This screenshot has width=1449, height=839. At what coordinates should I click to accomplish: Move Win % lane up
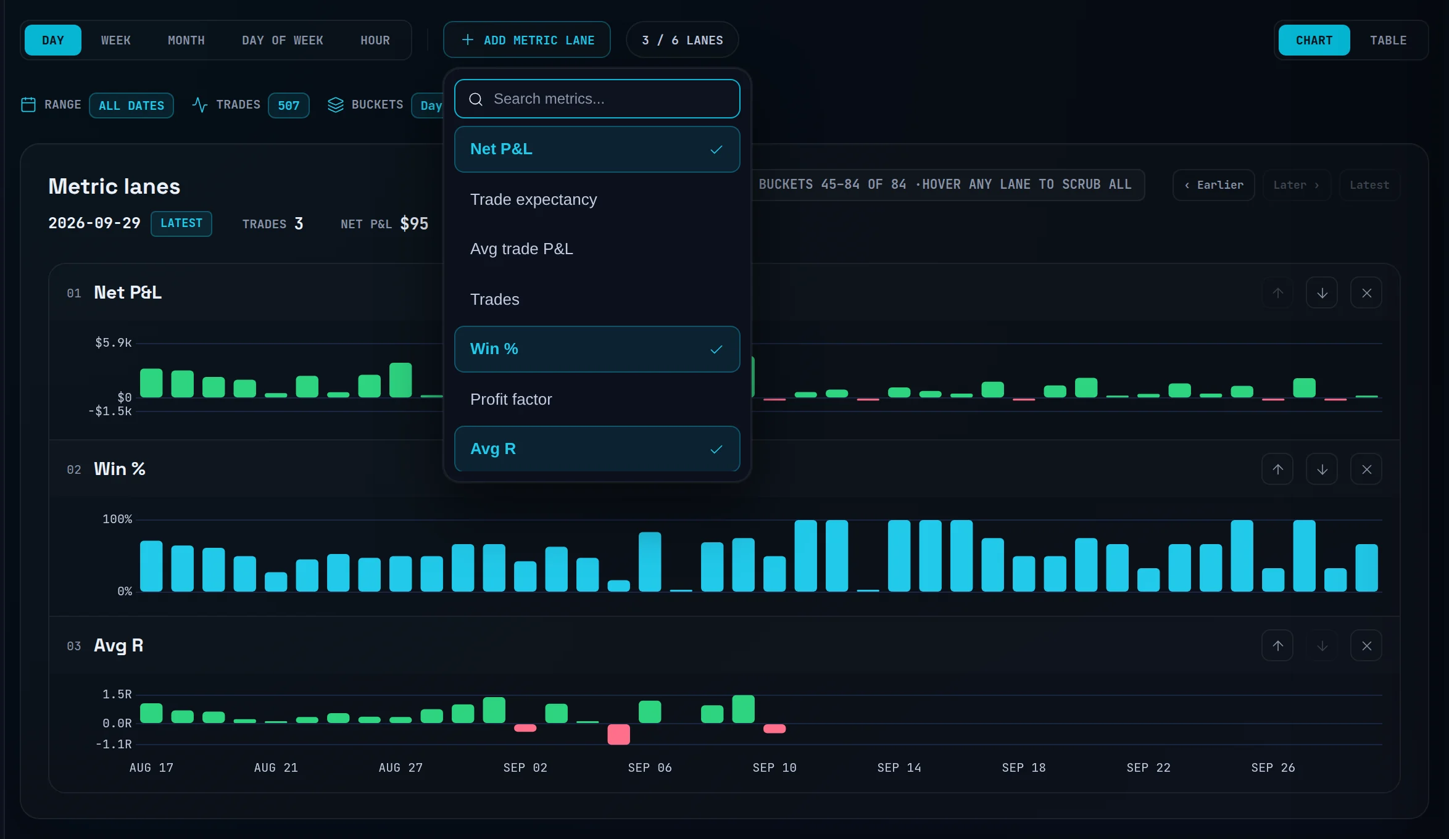point(1277,469)
